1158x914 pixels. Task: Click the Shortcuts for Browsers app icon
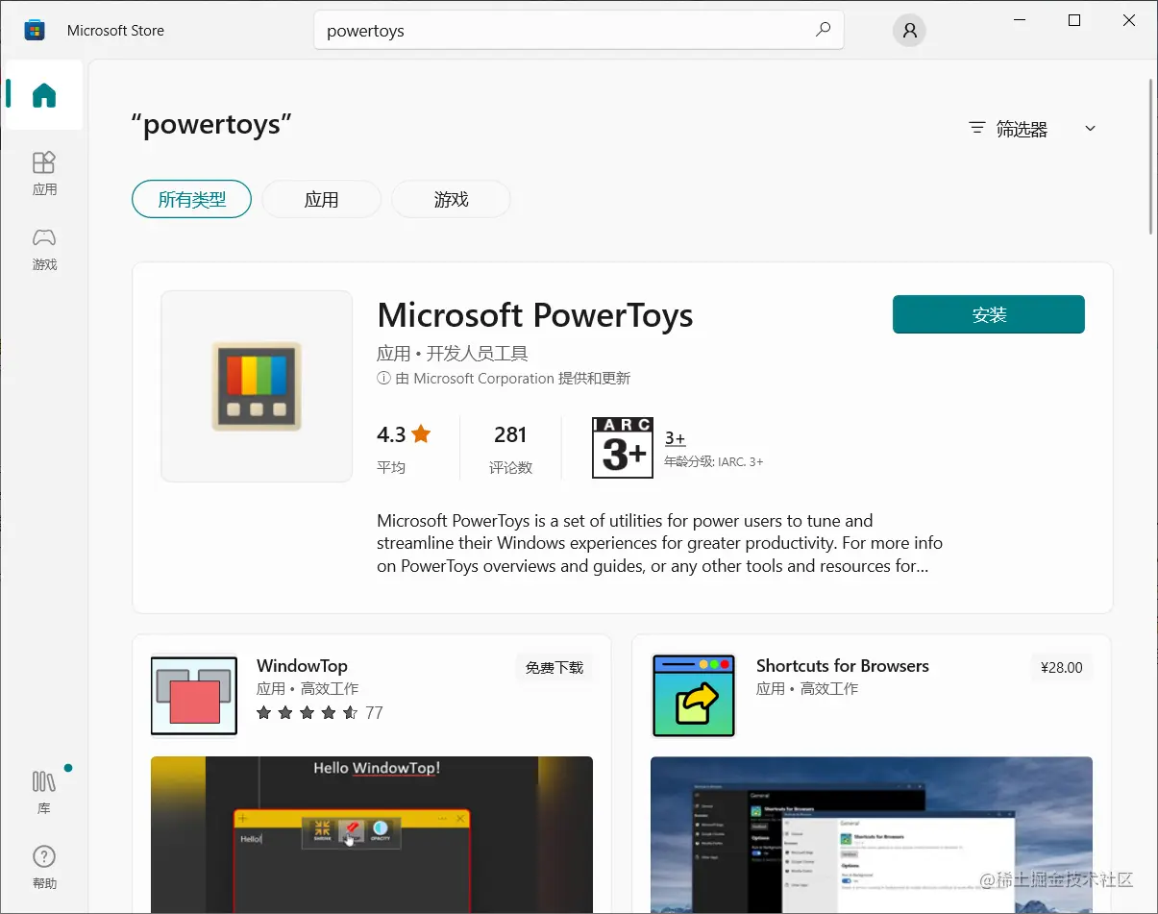pyautogui.click(x=694, y=697)
